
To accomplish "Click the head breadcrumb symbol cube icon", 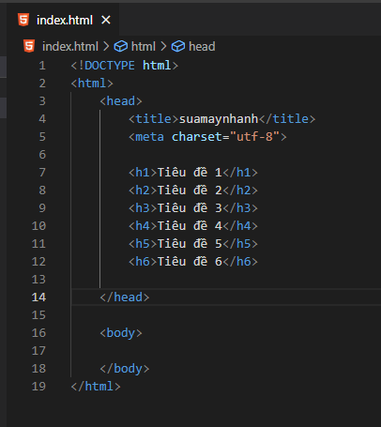I will 178,47.
